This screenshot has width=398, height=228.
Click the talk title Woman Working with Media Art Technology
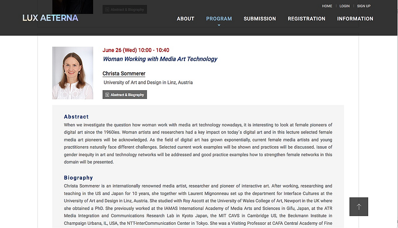[x=160, y=59]
